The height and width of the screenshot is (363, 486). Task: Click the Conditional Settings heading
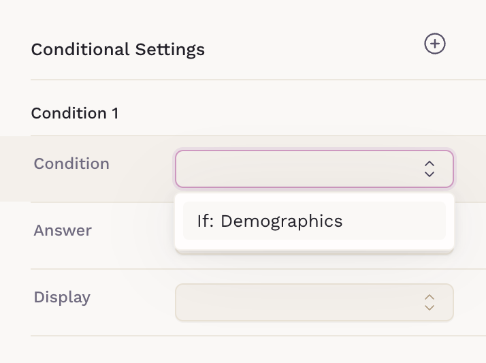(118, 50)
